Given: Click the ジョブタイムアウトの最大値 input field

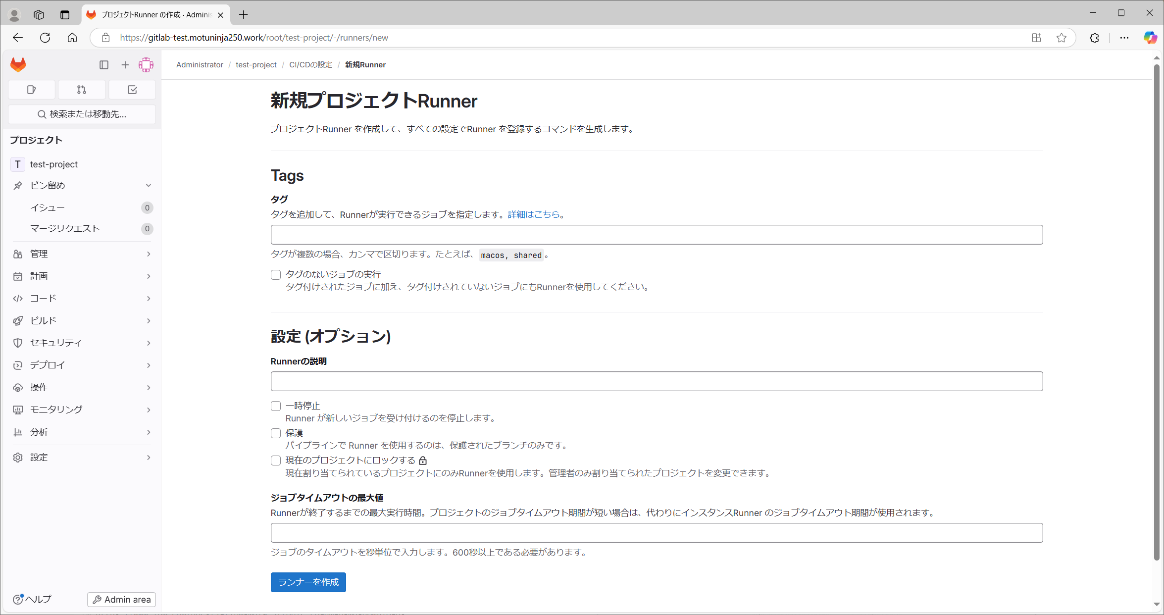Looking at the screenshot, I should (607, 533).
